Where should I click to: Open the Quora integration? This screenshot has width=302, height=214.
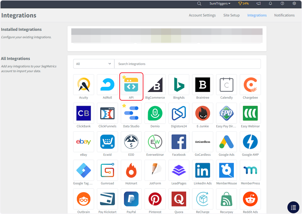point(179,199)
